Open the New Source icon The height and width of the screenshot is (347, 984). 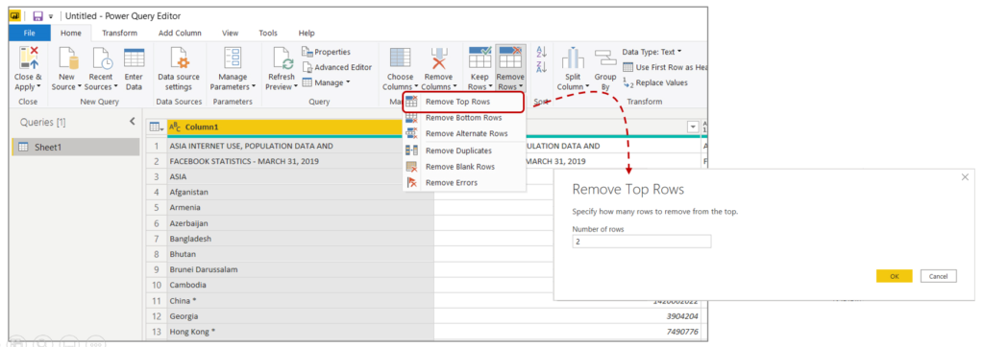point(67,58)
